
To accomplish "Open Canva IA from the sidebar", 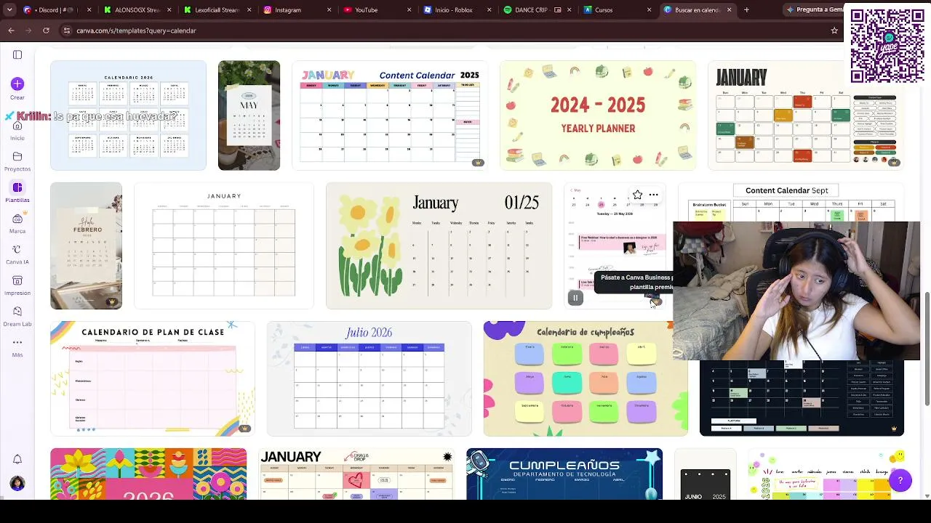I will [17, 254].
